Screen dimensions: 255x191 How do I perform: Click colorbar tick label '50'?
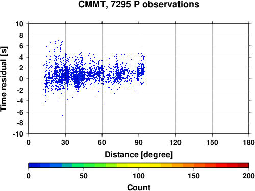pyautogui.click(x=84, y=176)
